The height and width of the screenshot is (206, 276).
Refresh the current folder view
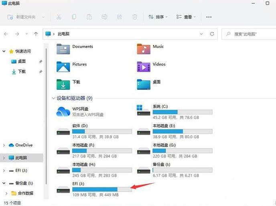tap(212, 34)
